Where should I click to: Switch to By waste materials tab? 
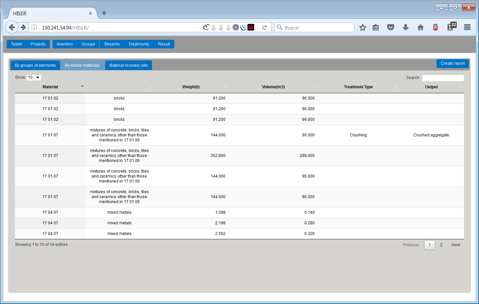[x=82, y=65]
